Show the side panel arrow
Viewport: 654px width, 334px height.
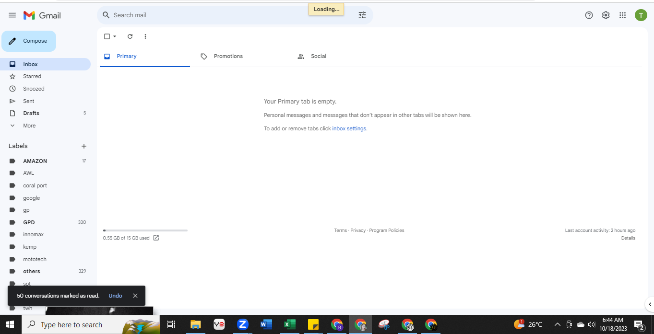(650, 304)
